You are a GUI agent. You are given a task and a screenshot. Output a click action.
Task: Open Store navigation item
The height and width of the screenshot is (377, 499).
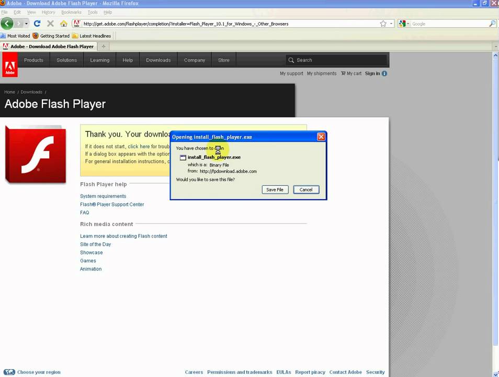[x=224, y=60]
